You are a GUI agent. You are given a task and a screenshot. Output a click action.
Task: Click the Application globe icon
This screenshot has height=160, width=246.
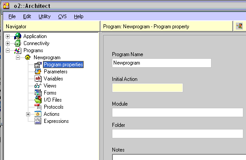(18, 36)
